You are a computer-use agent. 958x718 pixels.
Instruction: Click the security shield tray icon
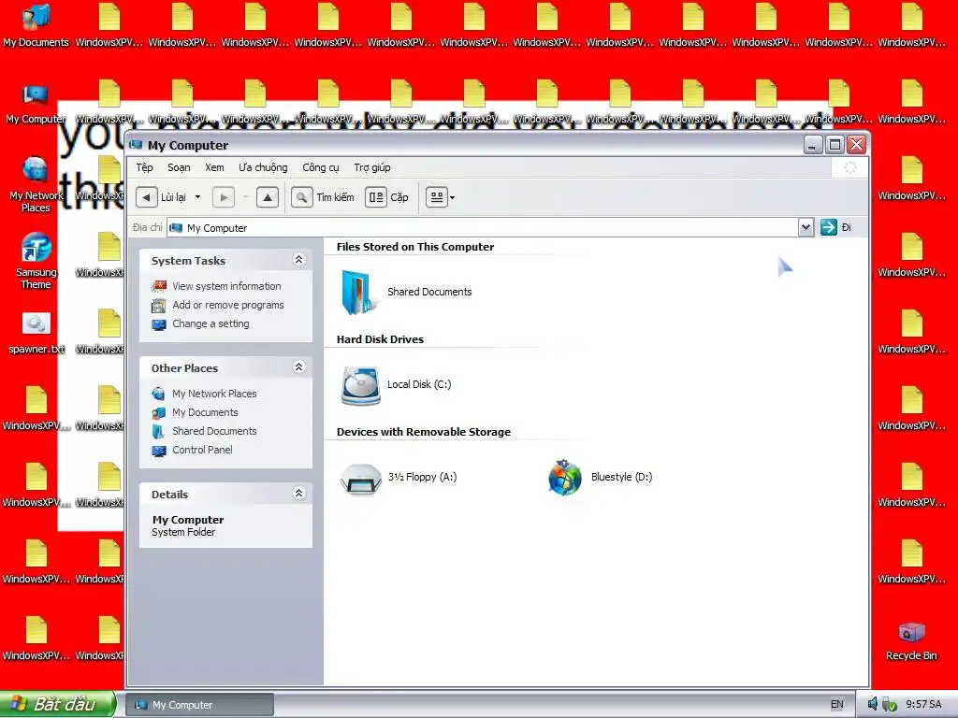889,705
